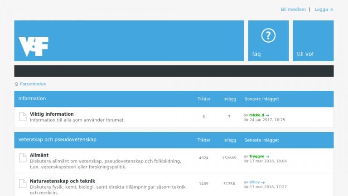Click the 'Trådar' header in the Vetenskap section
This screenshot has height=196, width=348.
point(204,140)
